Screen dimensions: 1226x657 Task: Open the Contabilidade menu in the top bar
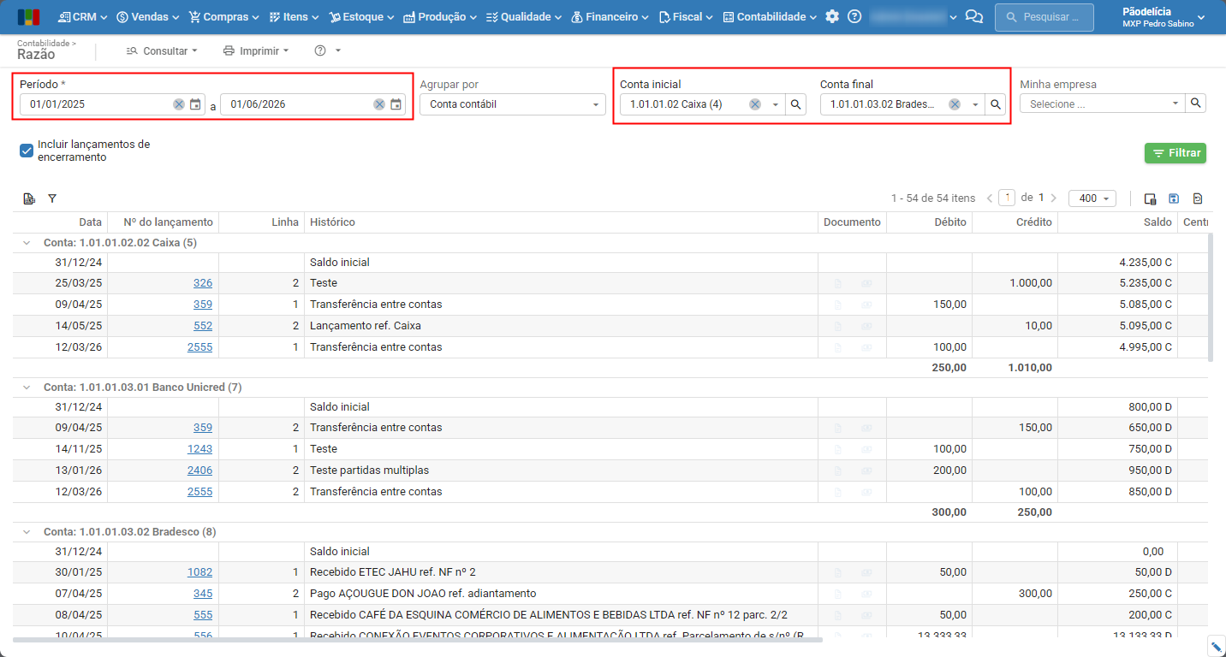pyautogui.click(x=770, y=17)
